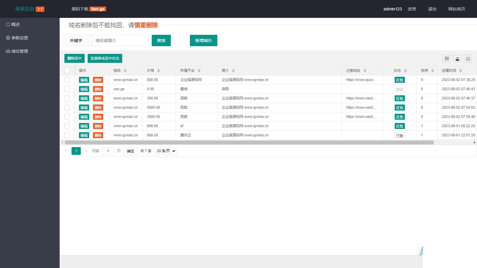The width and height of the screenshot is (477, 268).
Task: Sort by 简介 column arrows
Action: tap(233, 71)
